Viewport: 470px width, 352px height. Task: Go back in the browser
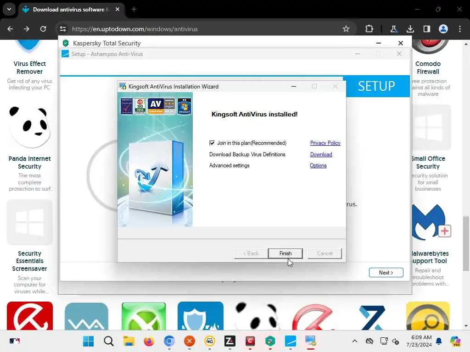[x=10, y=29]
